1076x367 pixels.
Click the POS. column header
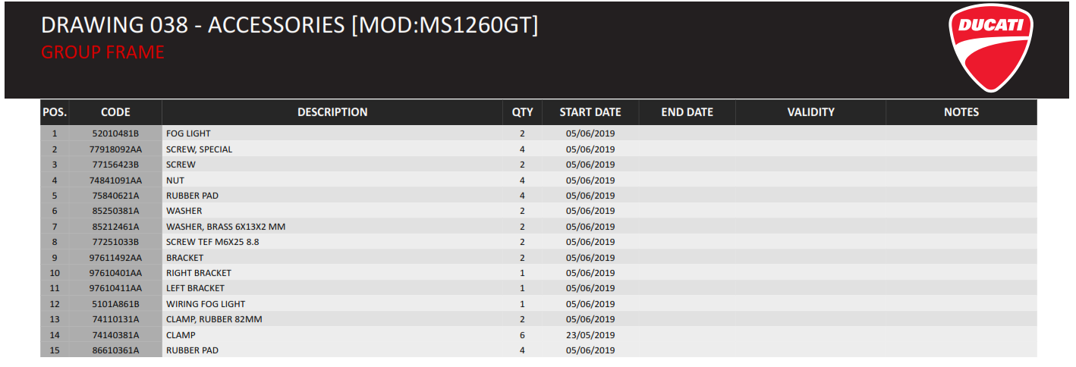(55, 112)
